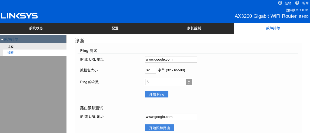The width and height of the screenshot is (310, 133).
Task: Click the question mark help icon
Action: coord(297,3)
